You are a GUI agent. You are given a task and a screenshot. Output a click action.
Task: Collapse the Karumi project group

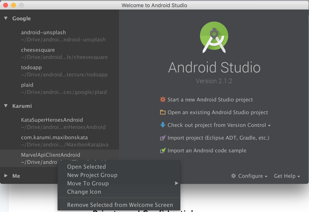point(6,106)
